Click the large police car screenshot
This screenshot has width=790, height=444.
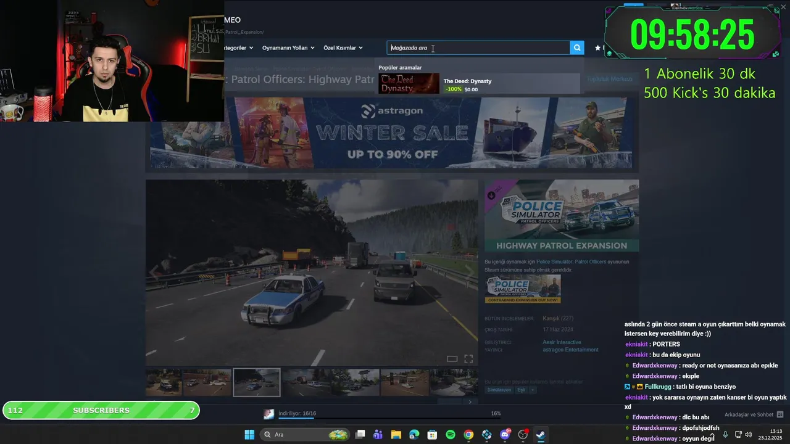coord(312,273)
